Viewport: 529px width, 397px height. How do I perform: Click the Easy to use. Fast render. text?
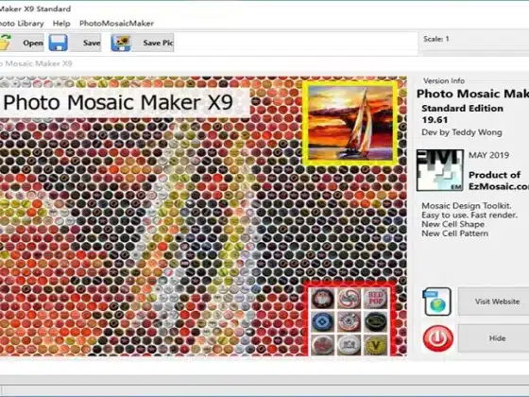click(469, 216)
